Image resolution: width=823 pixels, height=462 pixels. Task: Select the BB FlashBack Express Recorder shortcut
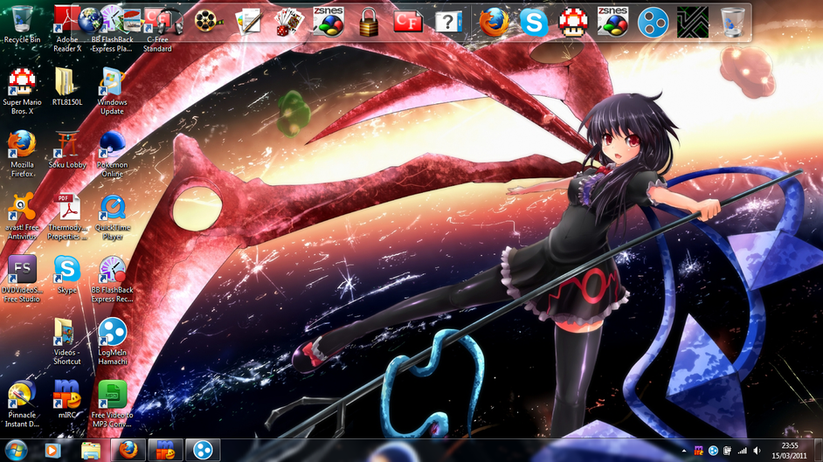[x=112, y=271]
